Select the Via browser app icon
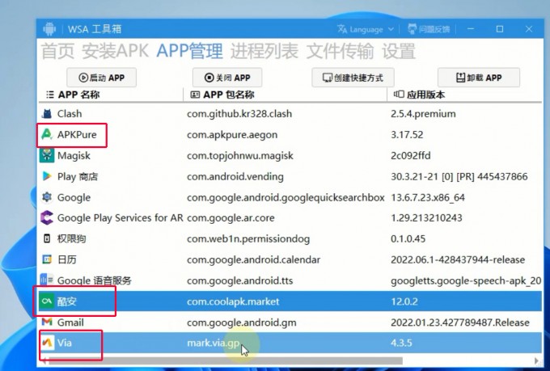The image size is (550, 371). pos(47,343)
